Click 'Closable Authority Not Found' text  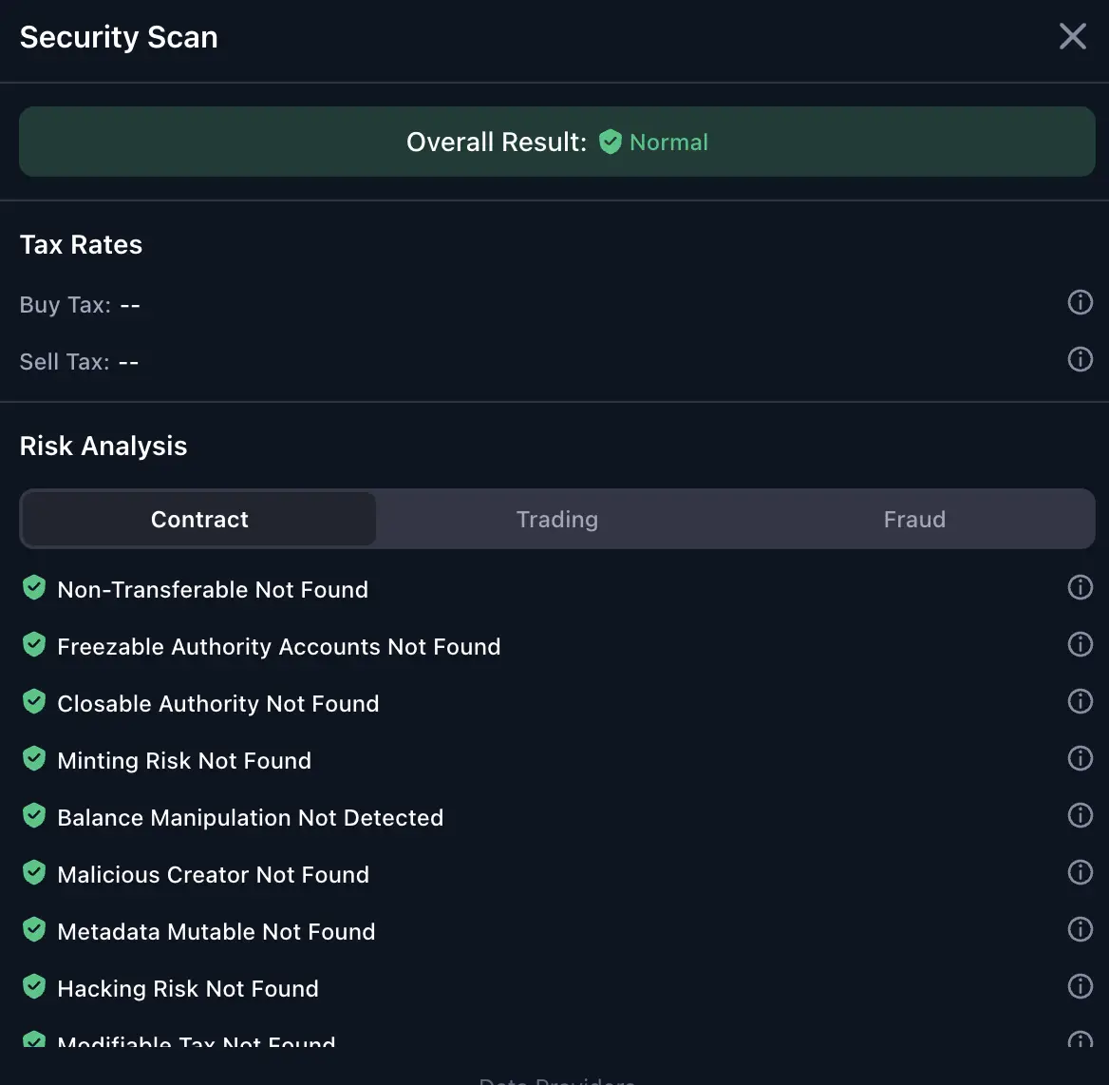pyautogui.click(x=217, y=703)
